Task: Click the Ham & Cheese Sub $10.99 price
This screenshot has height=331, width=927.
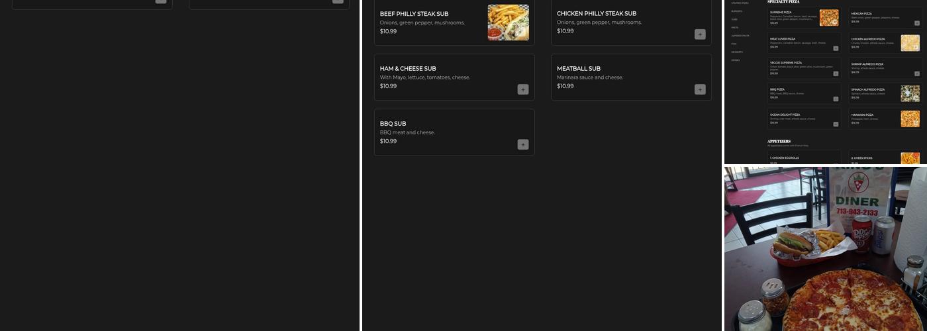Action: click(388, 86)
